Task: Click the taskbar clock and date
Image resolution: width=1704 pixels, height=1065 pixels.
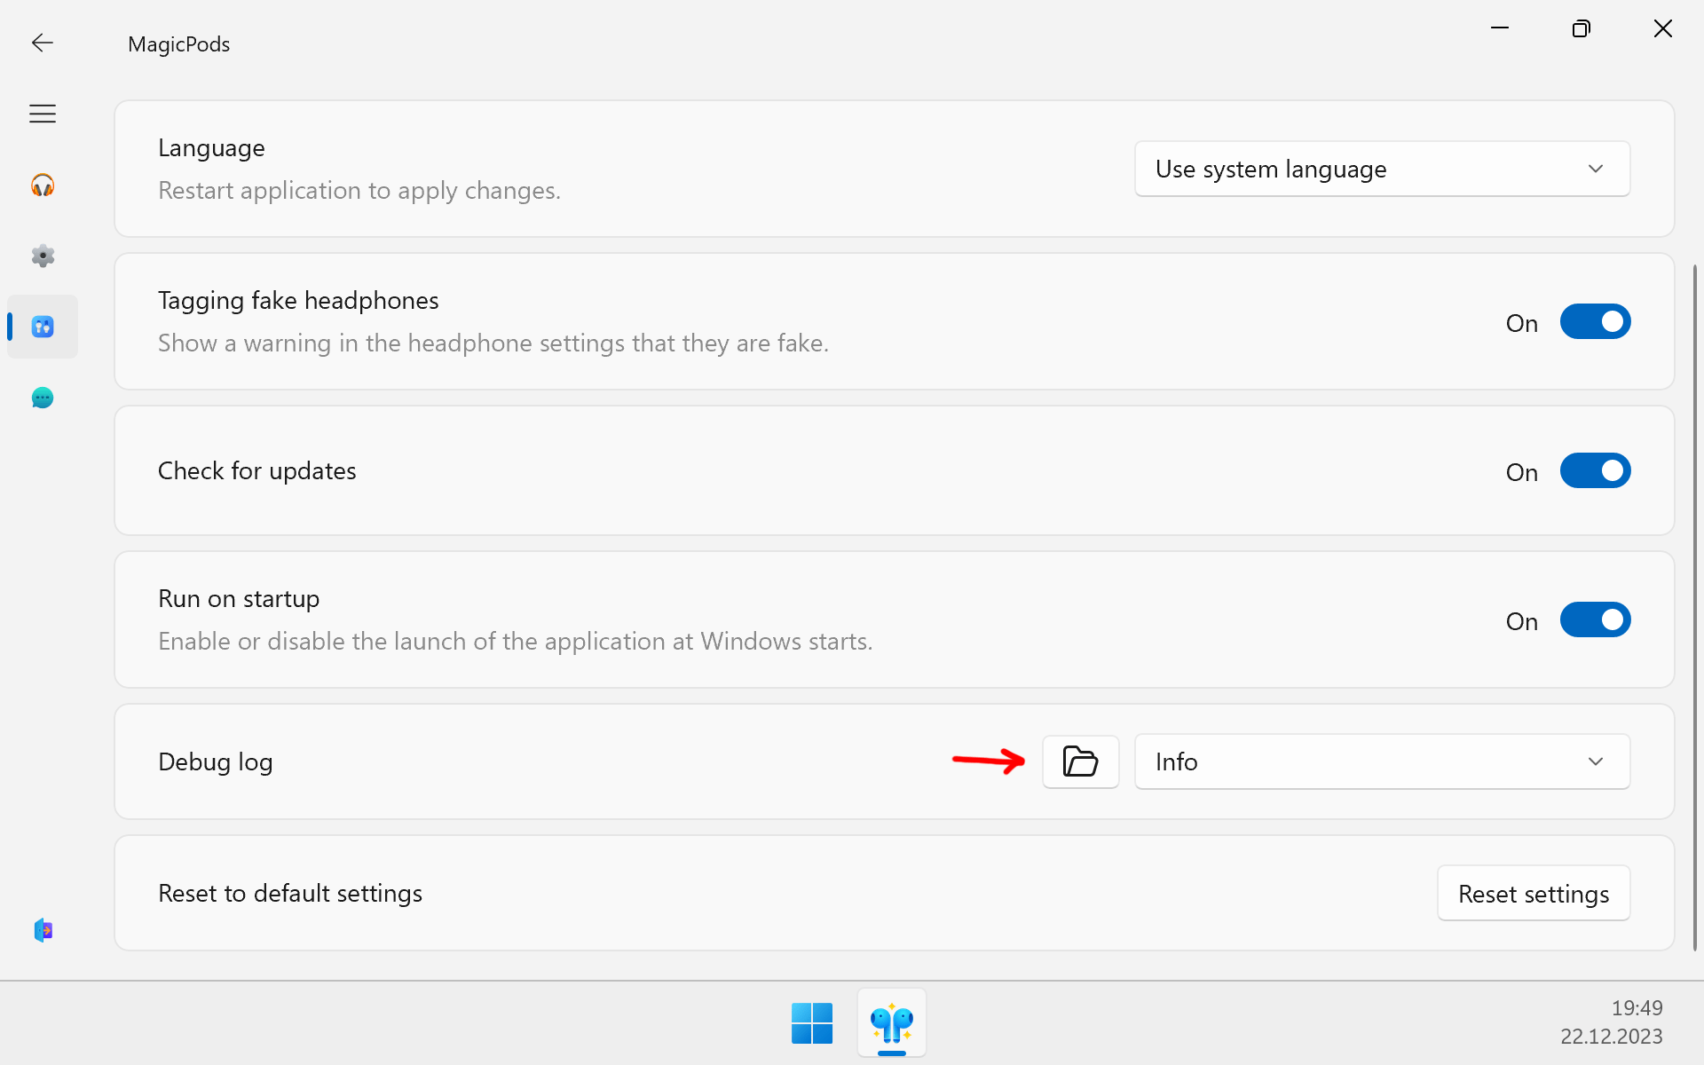Action: 1611,1022
